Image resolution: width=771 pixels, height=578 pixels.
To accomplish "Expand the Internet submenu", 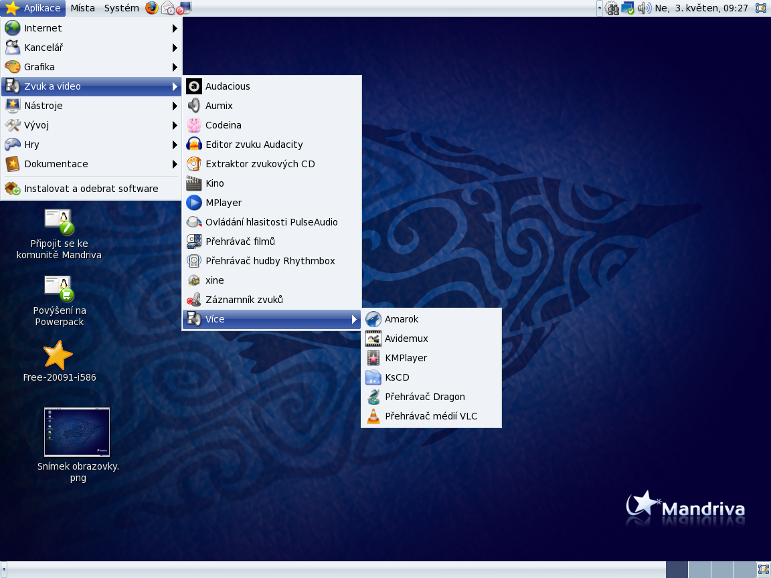I will click(x=91, y=28).
